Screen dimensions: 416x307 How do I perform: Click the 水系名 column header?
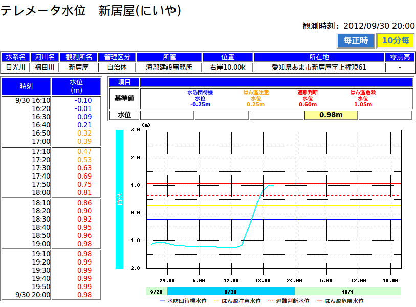pyautogui.click(x=15, y=57)
